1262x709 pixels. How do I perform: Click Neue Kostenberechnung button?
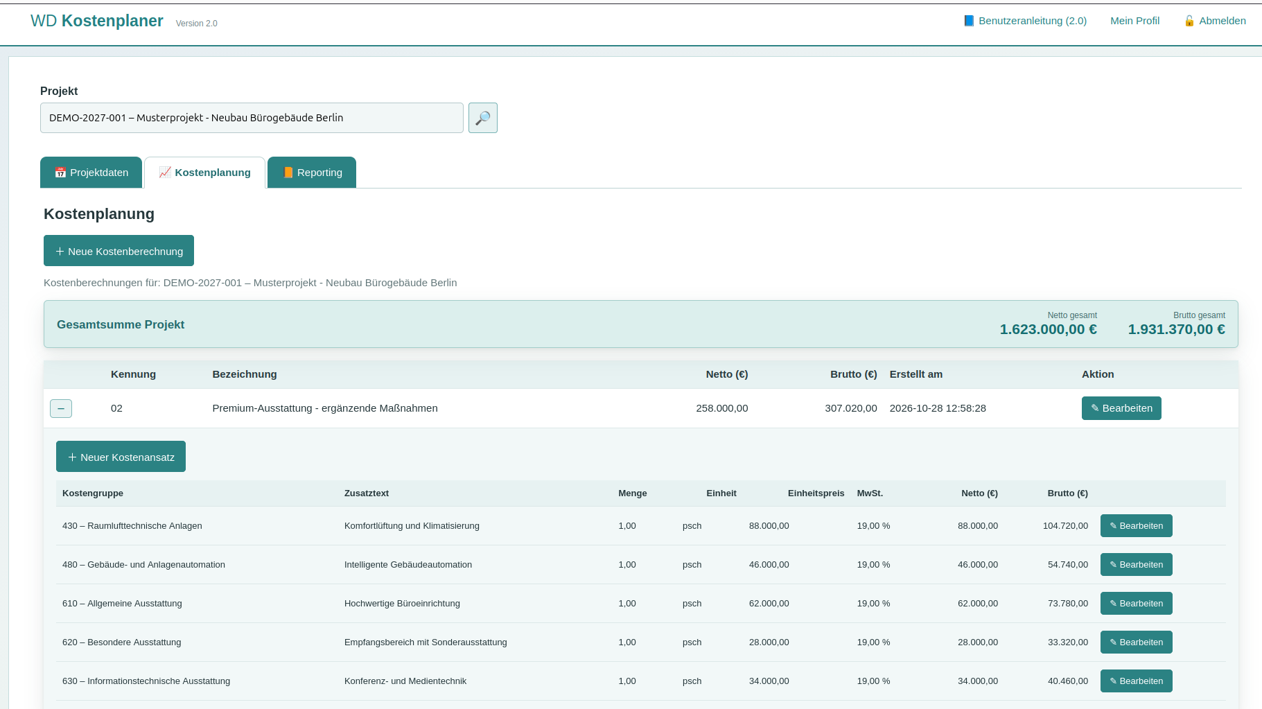coord(119,251)
